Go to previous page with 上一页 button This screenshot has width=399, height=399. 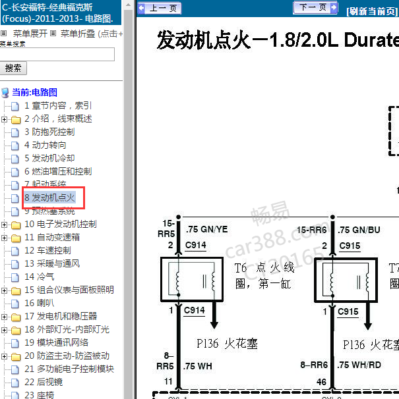coord(160,8)
